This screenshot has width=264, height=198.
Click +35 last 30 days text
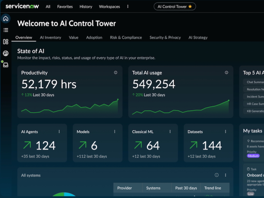point(35,156)
